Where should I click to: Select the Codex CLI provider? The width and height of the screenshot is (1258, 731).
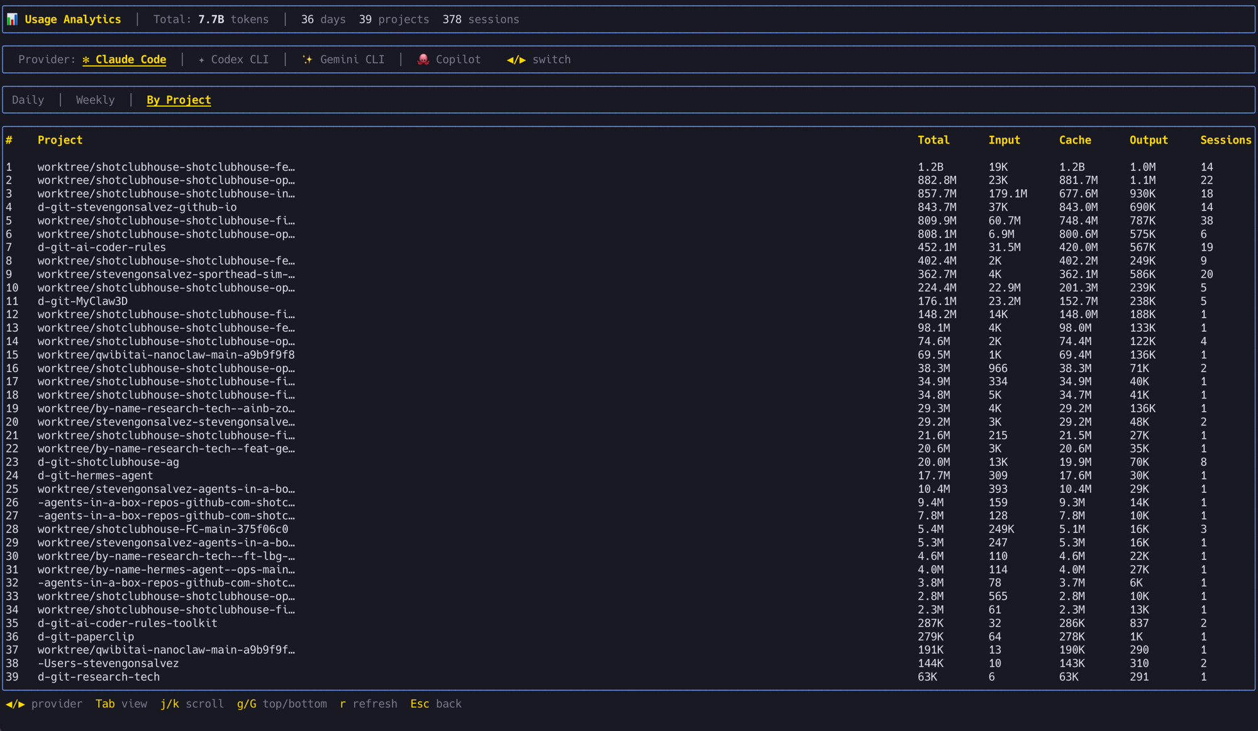[x=240, y=59]
